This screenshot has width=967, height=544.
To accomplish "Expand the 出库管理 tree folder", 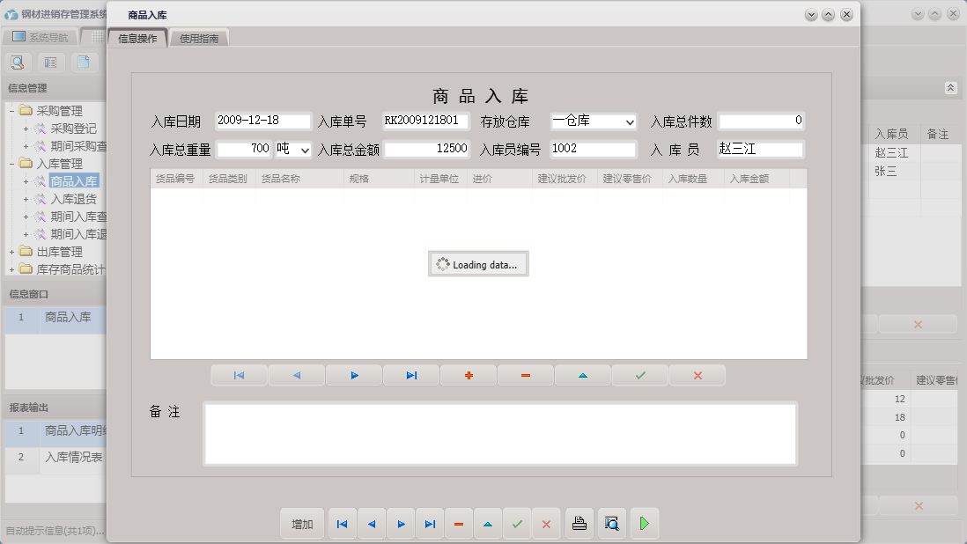I will tap(12, 252).
